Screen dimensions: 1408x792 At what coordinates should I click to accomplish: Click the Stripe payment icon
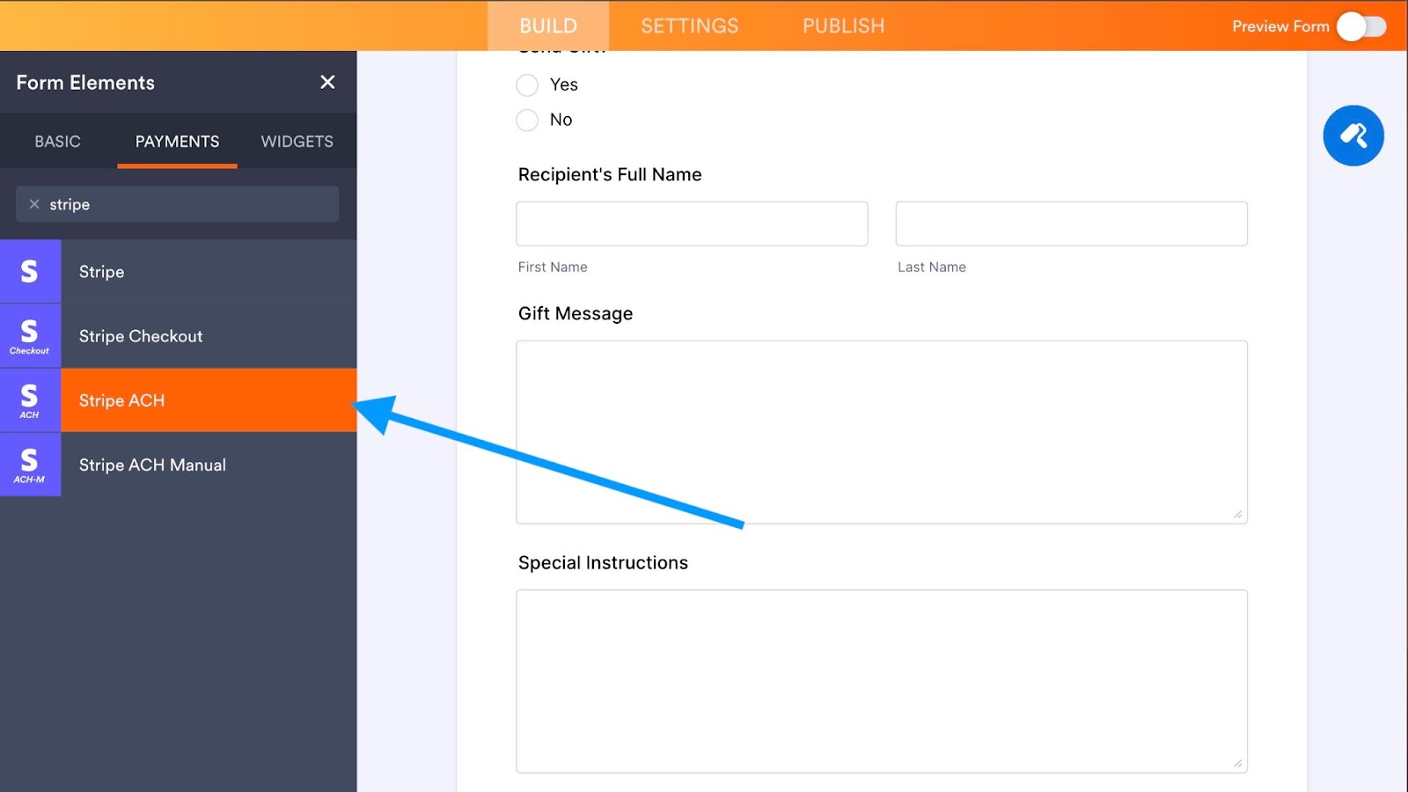[x=30, y=272]
